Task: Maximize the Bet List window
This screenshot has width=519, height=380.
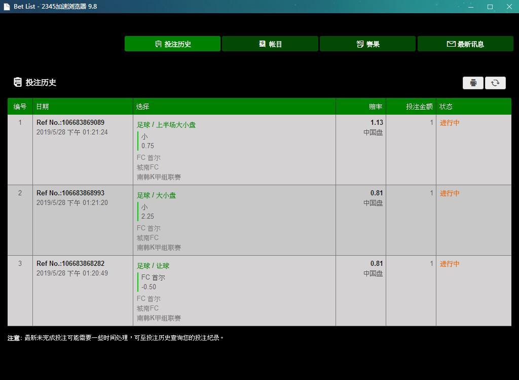Action: point(490,7)
